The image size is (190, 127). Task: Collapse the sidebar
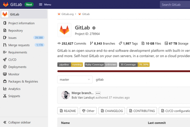pos(17,122)
